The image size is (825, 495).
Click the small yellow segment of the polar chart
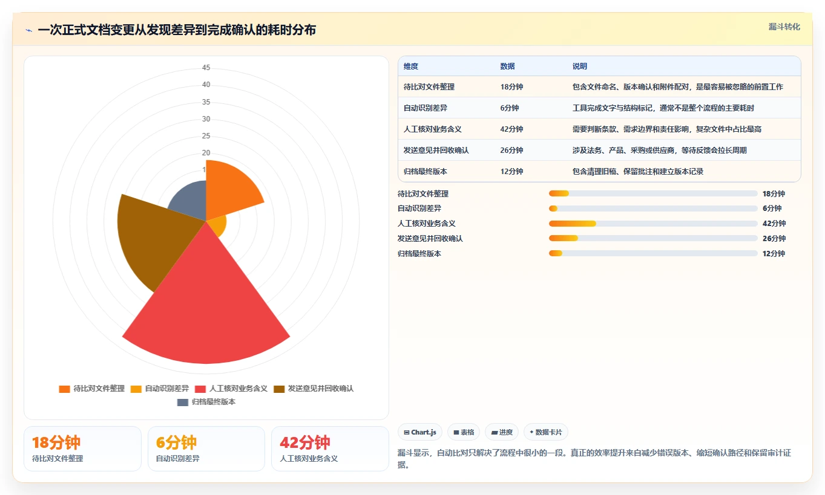point(218,225)
